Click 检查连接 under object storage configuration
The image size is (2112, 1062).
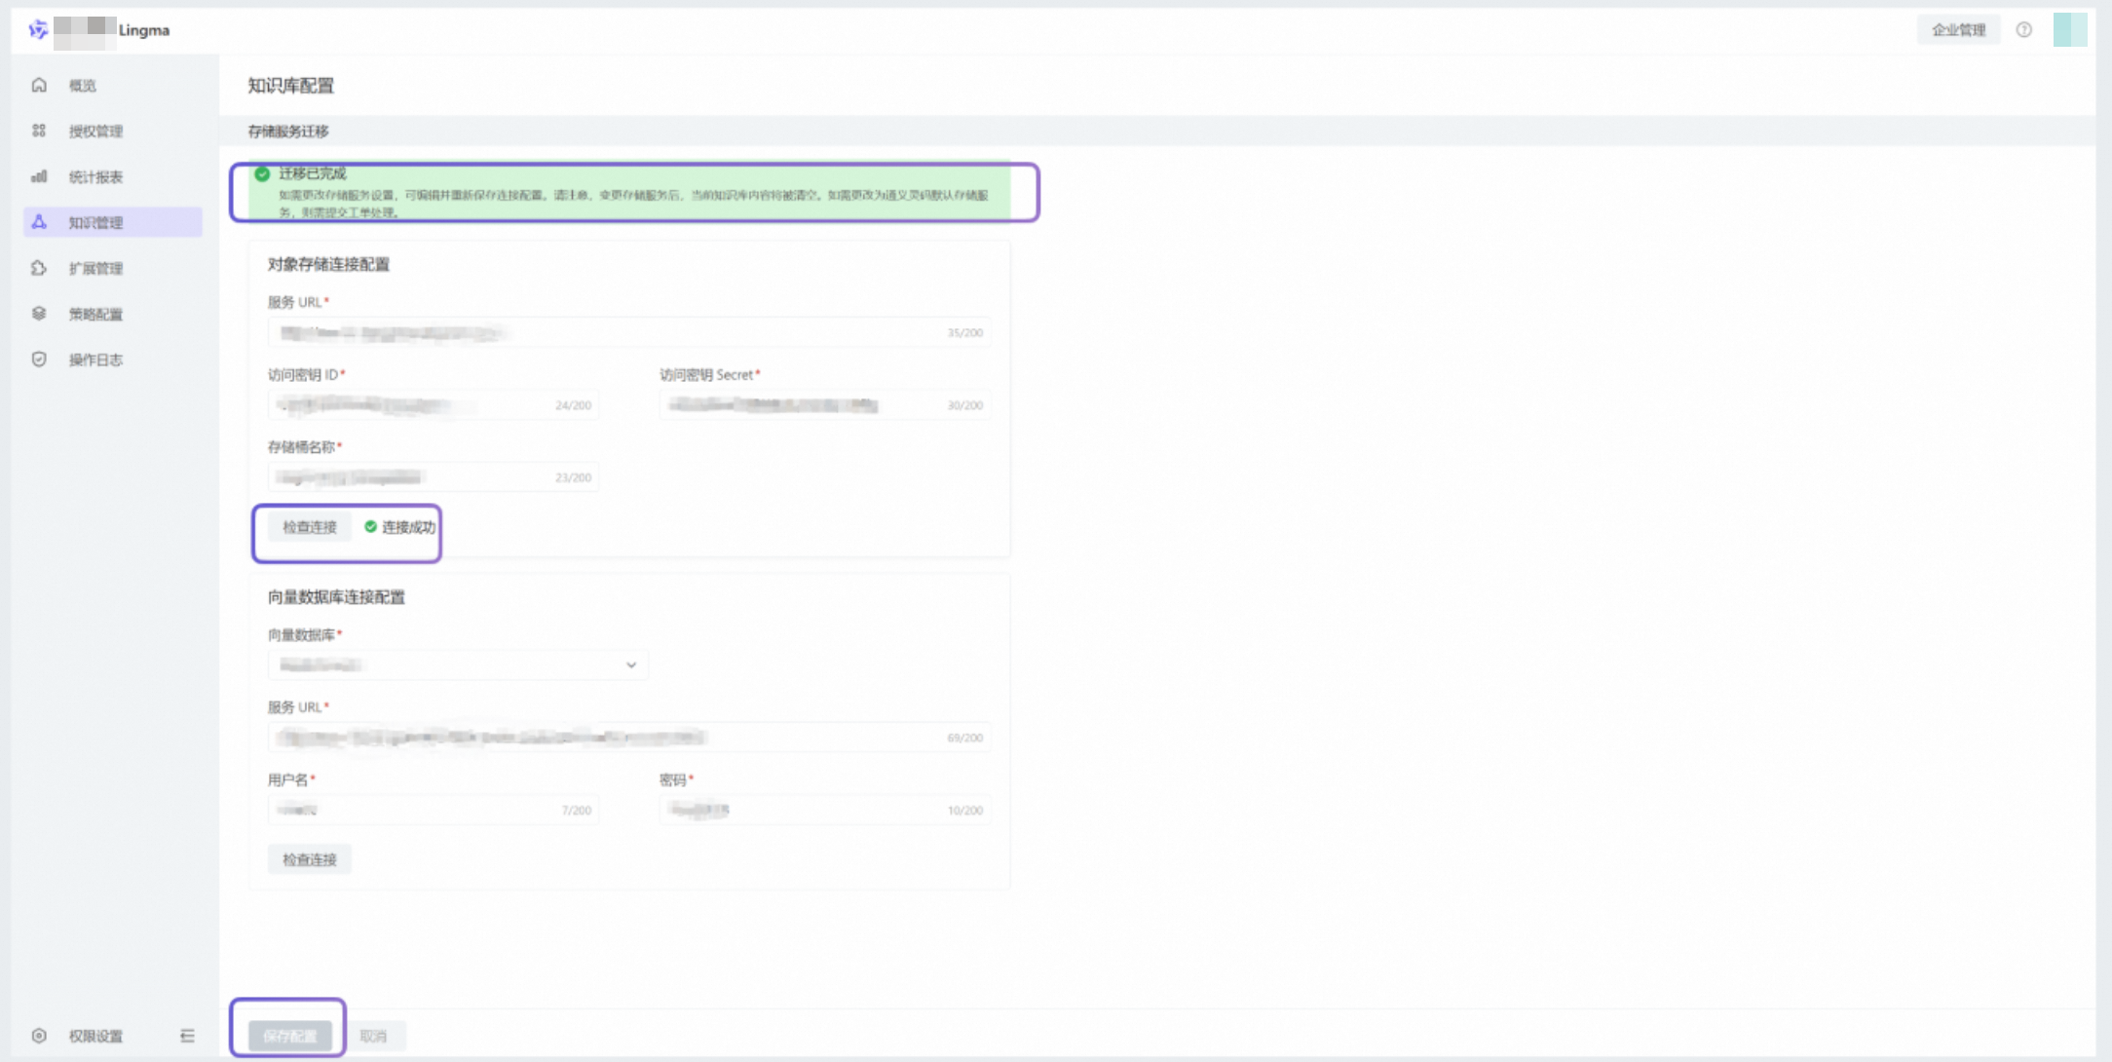tap(309, 527)
